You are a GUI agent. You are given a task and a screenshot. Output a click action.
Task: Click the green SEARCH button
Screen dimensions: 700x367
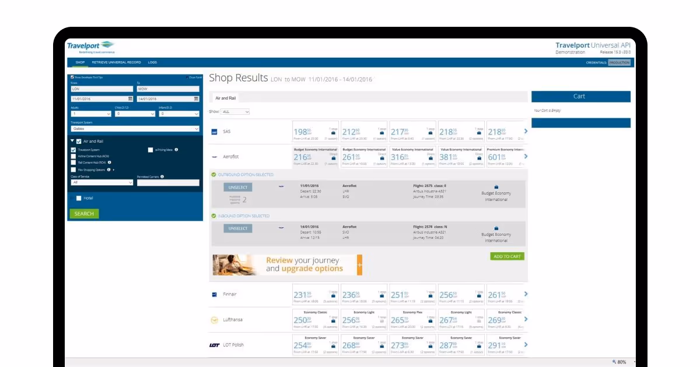coord(84,214)
